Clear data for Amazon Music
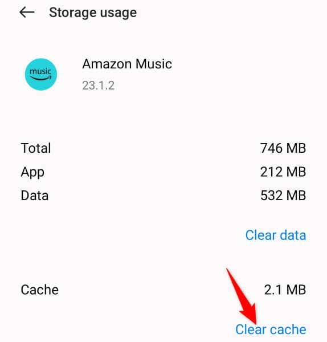 (x=276, y=235)
